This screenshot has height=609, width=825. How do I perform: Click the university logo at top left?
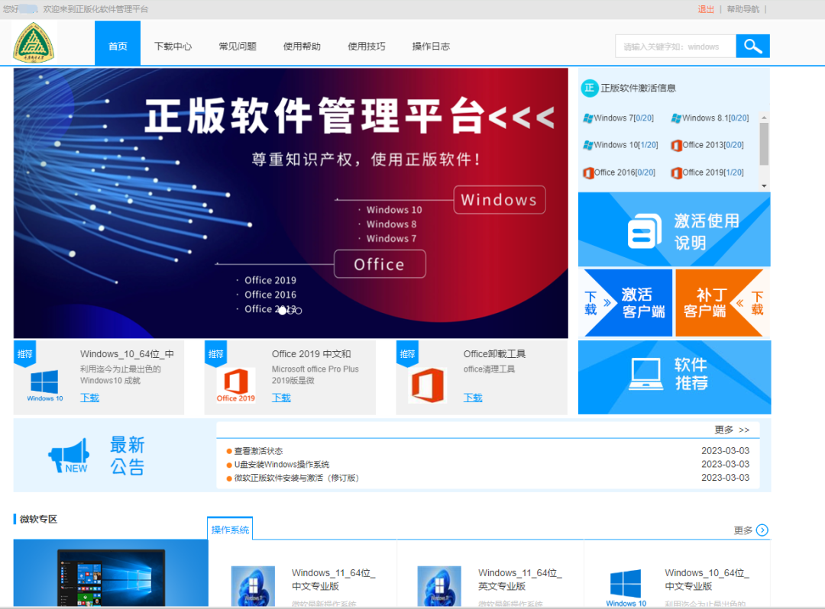click(34, 40)
